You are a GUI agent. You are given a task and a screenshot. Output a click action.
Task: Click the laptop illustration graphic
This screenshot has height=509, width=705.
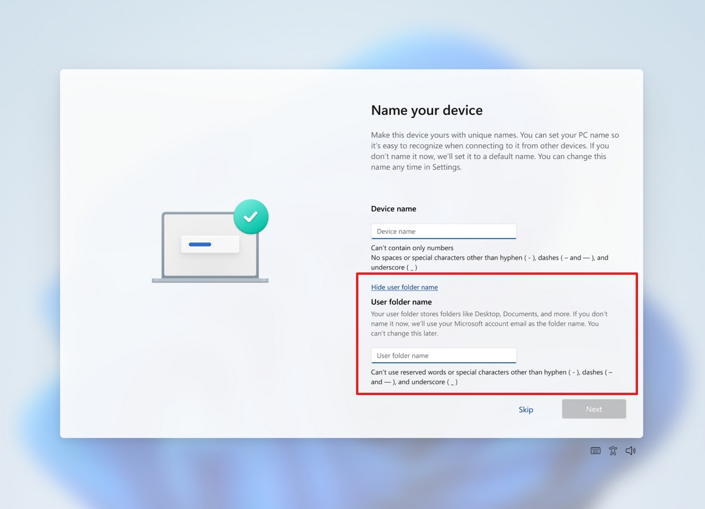click(x=211, y=245)
